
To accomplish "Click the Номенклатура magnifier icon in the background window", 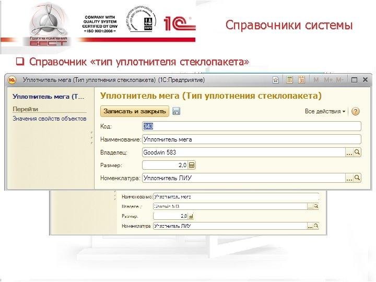I will [x=316, y=226].
